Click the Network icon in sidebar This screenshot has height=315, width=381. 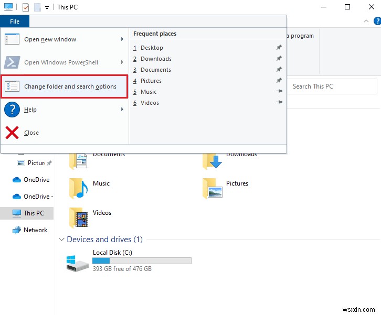(x=16, y=230)
